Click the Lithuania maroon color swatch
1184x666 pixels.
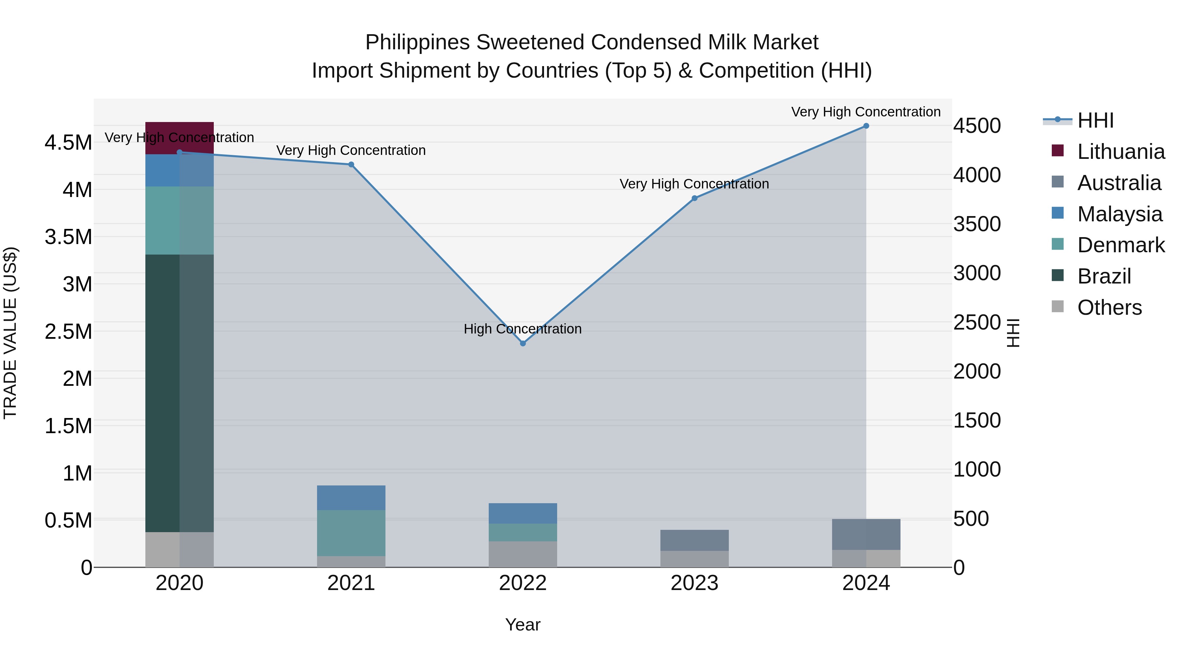point(1058,150)
